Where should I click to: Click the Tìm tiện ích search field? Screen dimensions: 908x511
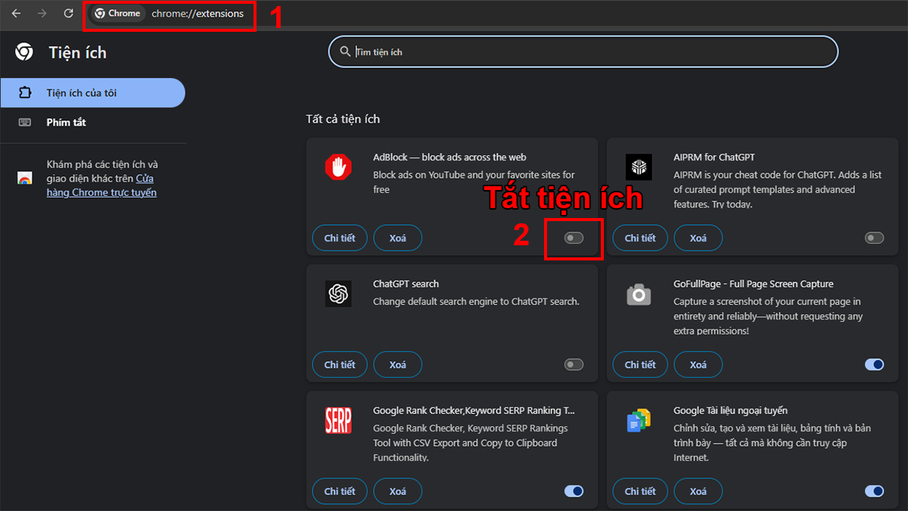[583, 52]
